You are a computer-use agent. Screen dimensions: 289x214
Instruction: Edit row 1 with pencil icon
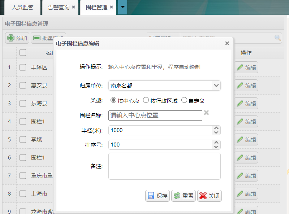[x=246, y=67]
